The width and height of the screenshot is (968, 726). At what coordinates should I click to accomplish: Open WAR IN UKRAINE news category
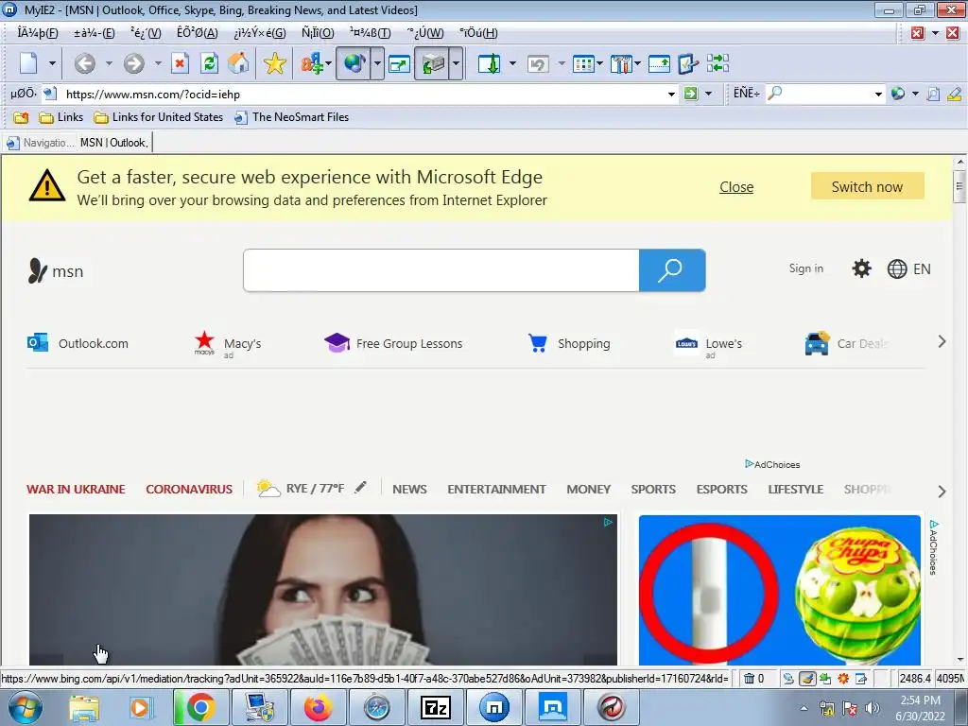point(76,490)
